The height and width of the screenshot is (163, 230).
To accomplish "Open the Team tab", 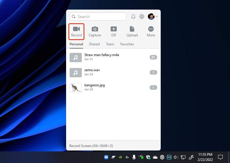I will tap(110, 44).
